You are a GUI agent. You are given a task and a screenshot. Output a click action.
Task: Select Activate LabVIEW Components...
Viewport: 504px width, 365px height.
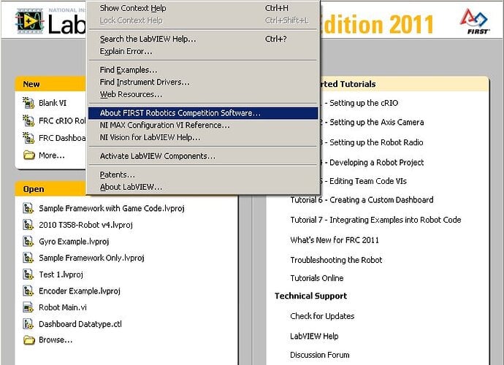(x=203, y=155)
